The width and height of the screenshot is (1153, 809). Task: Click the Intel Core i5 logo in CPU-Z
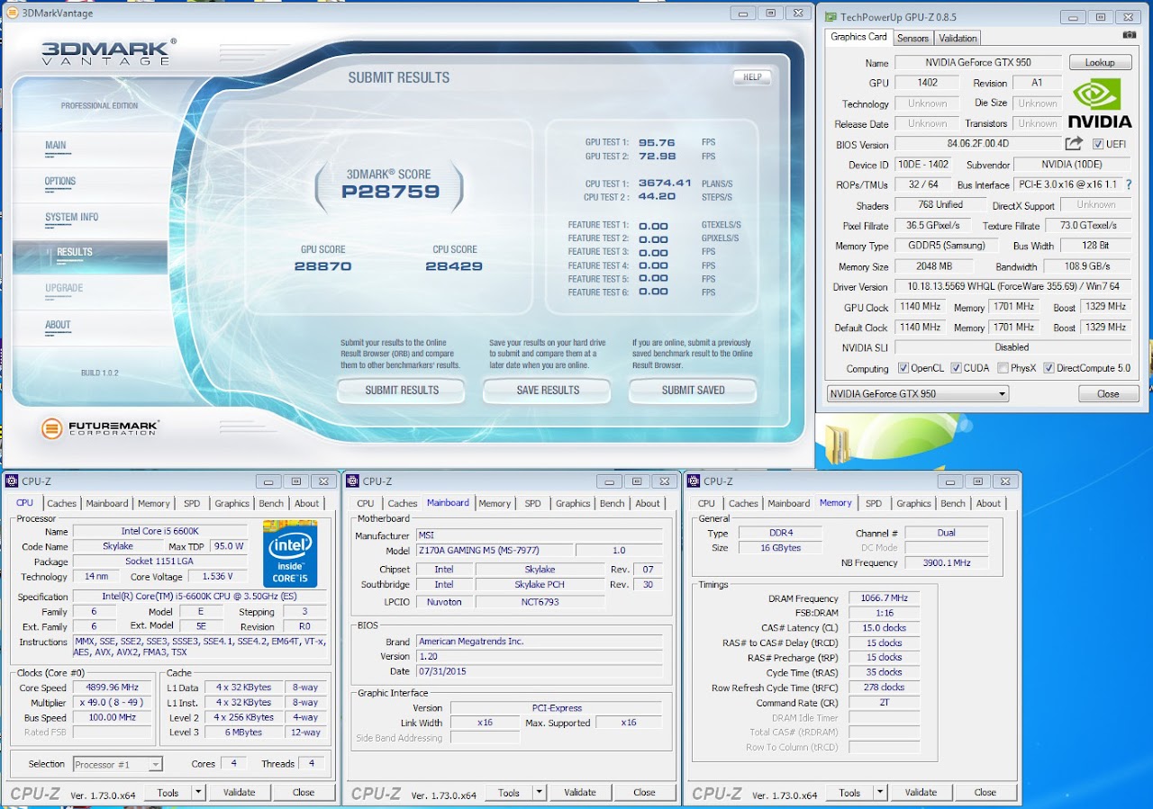290,553
